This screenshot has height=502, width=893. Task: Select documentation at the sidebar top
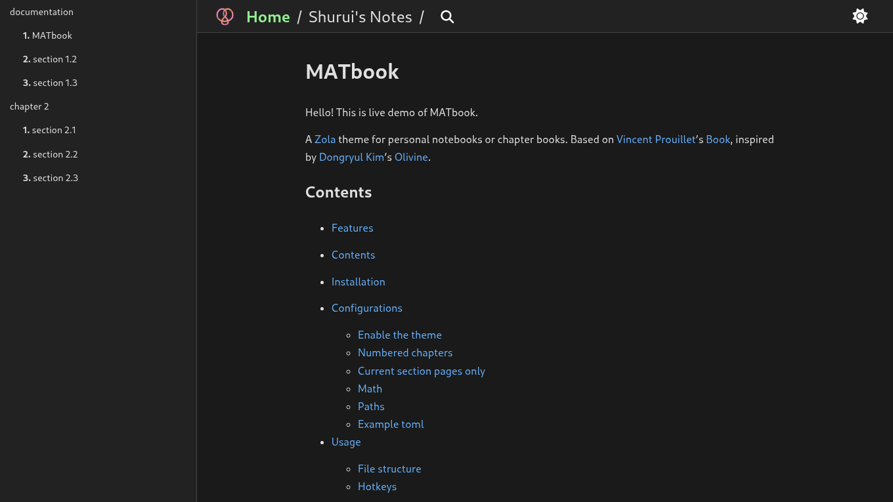pos(41,12)
